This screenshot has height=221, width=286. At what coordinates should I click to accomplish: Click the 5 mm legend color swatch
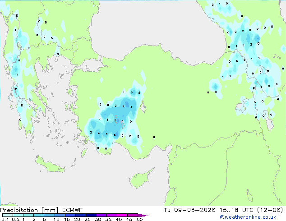49,215
